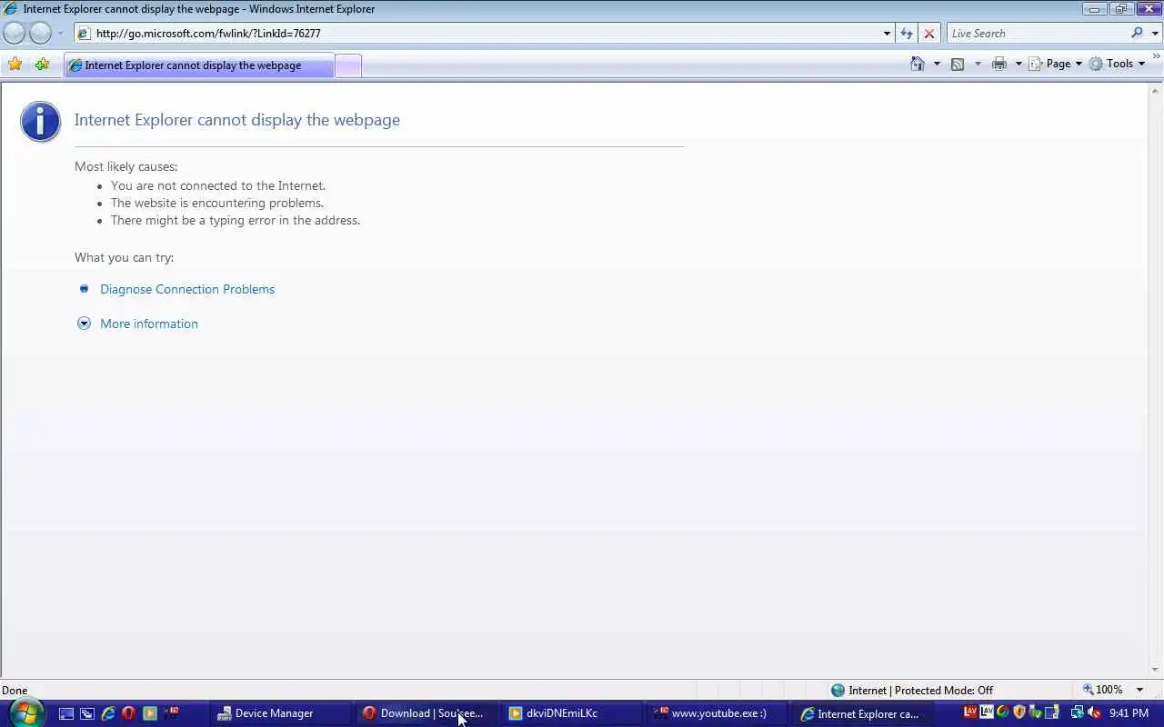Click the 100% zoom level button
Viewport: 1164px width, 727px height.
[1102, 690]
